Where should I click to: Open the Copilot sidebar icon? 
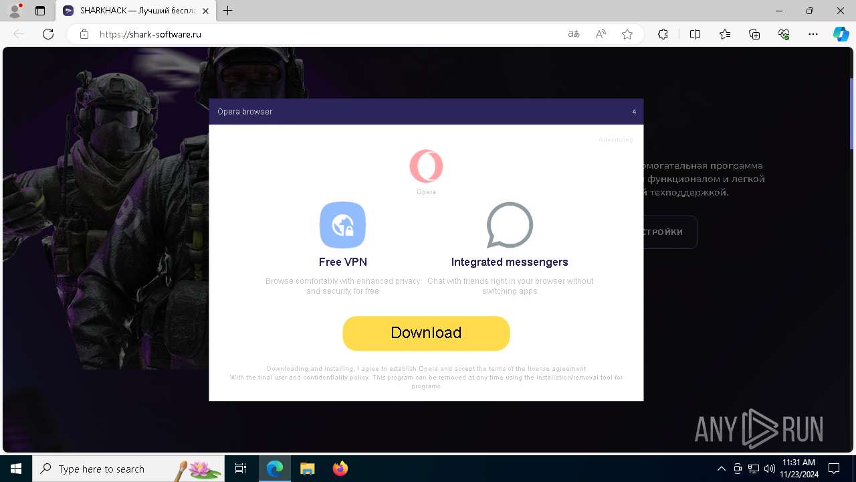pyautogui.click(x=841, y=34)
